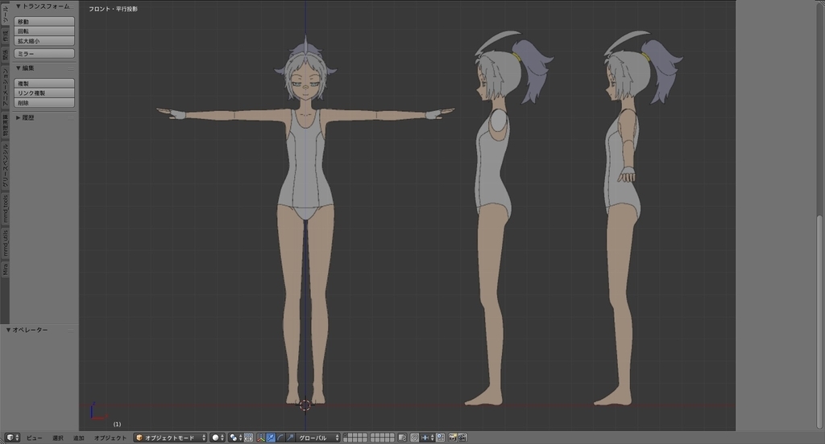Viewport: 825px width, 444px height.
Task: Open the pivot point dropdown
Action: click(x=236, y=438)
